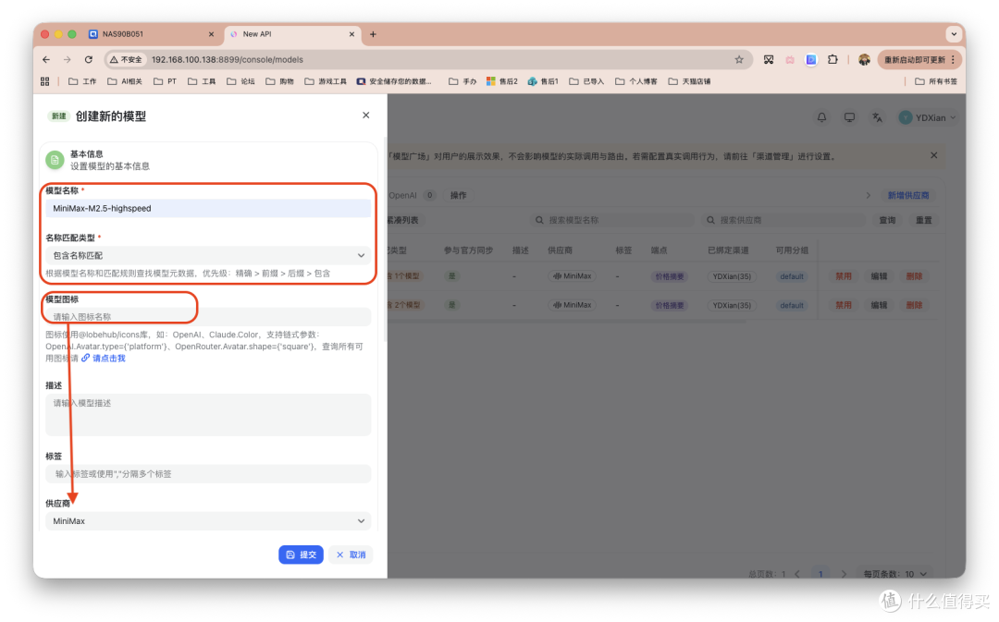Image resolution: width=999 pixels, height=622 pixels.
Task: Focus the 描述 model description textarea
Action: point(208,414)
